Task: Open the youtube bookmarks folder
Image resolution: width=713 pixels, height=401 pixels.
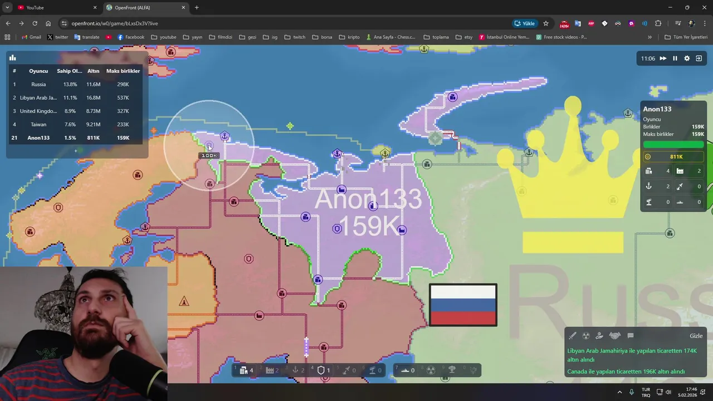Action: [163, 37]
